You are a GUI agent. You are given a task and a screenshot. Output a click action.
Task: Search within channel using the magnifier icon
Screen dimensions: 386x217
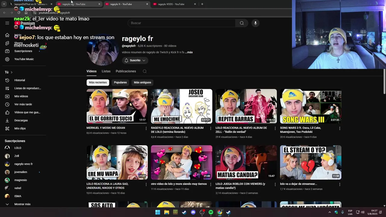click(x=145, y=71)
